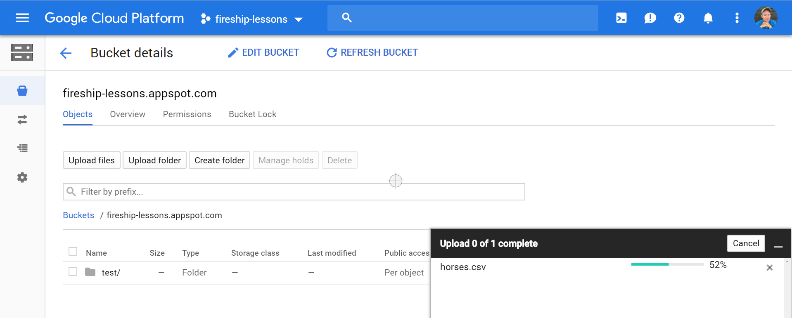Image resolution: width=792 pixels, height=318 pixels.
Task: Go back using the left arrow
Action: [66, 53]
